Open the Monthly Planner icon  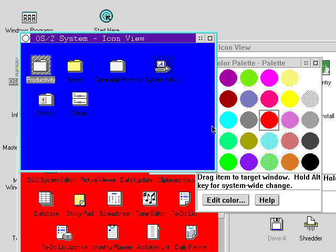pyautogui.click(x=112, y=232)
